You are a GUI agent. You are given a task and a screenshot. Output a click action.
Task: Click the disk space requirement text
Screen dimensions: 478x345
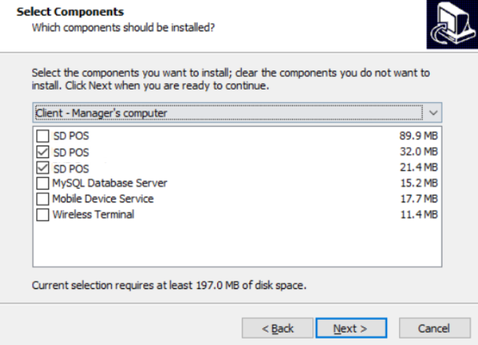(170, 286)
